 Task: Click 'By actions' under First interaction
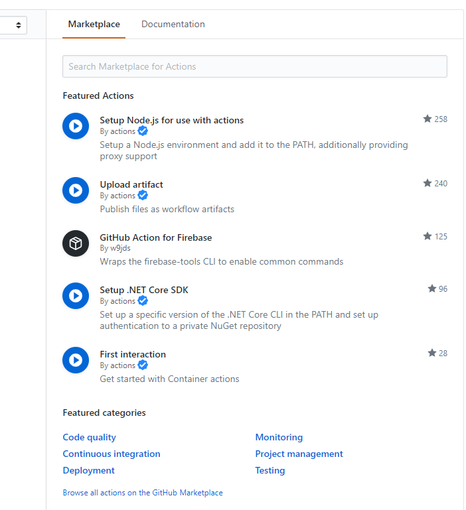(x=117, y=365)
